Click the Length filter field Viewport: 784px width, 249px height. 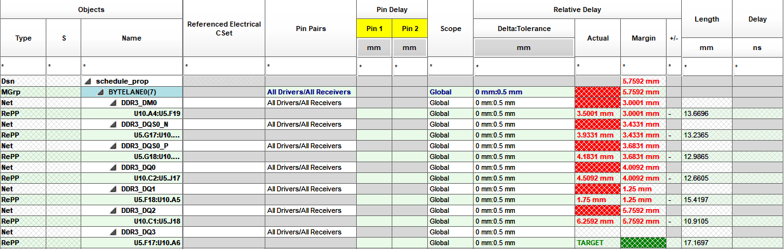coord(707,66)
